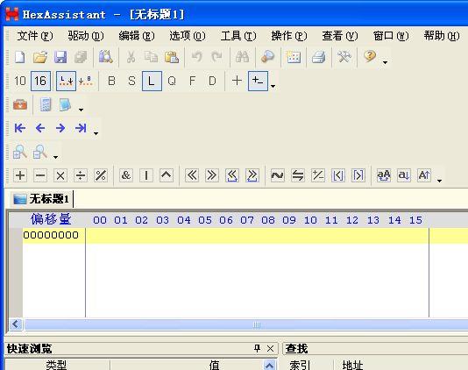Image resolution: width=468 pixels, height=370 pixels.
Task: Go forward with the right arrow
Action: (x=60, y=128)
